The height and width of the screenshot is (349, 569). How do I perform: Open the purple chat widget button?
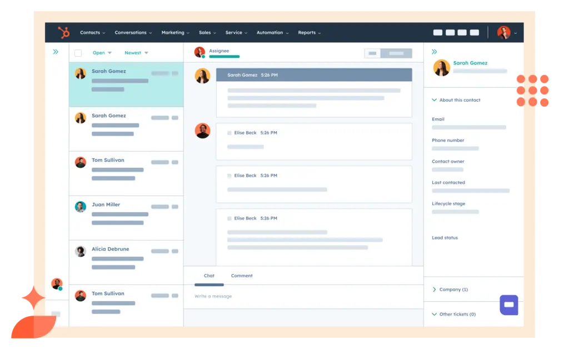509,305
